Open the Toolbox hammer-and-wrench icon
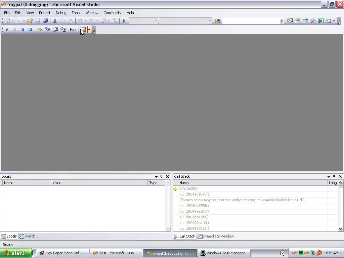 pos(313,21)
